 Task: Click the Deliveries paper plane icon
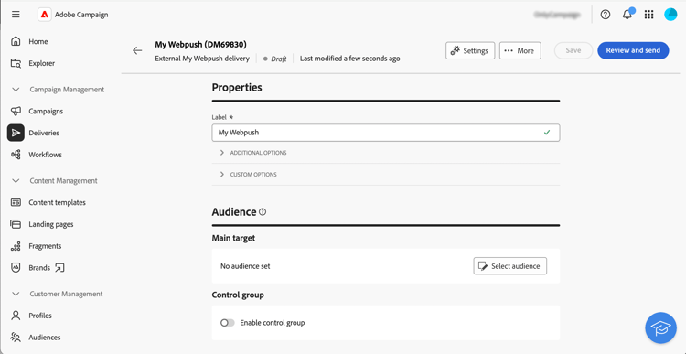click(16, 133)
